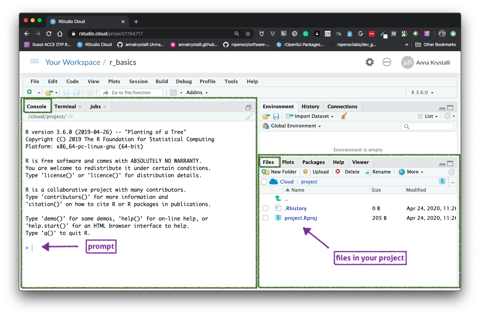This screenshot has height=316, width=480.
Task: Click the browser zoom magnifier icon
Action: coord(237,34)
